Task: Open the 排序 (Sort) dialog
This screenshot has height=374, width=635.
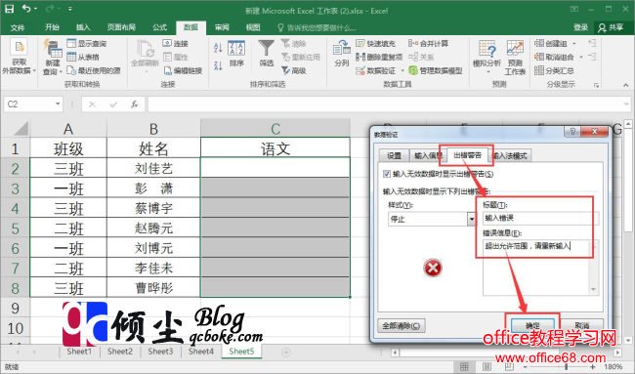Action: [x=236, y=54]
